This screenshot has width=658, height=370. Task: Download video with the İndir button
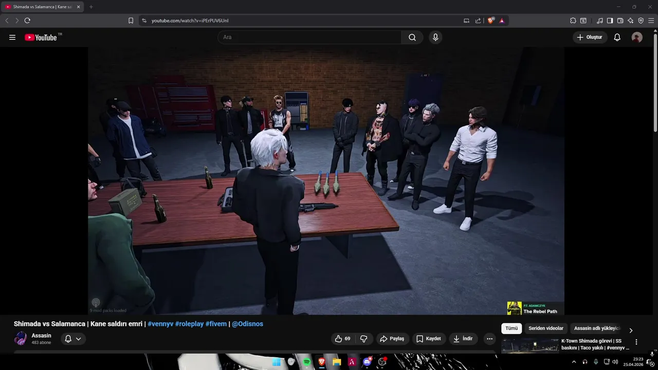(462, 339)
